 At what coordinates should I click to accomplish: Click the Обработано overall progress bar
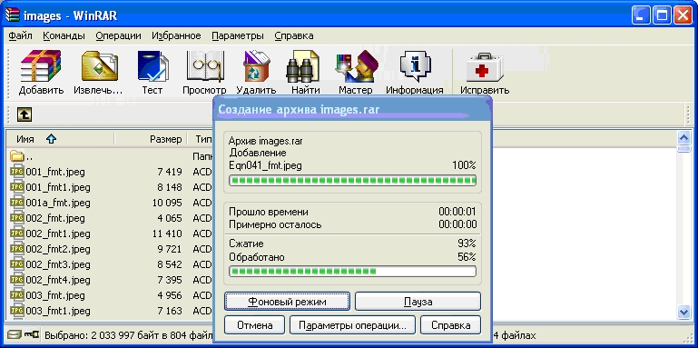352,272
